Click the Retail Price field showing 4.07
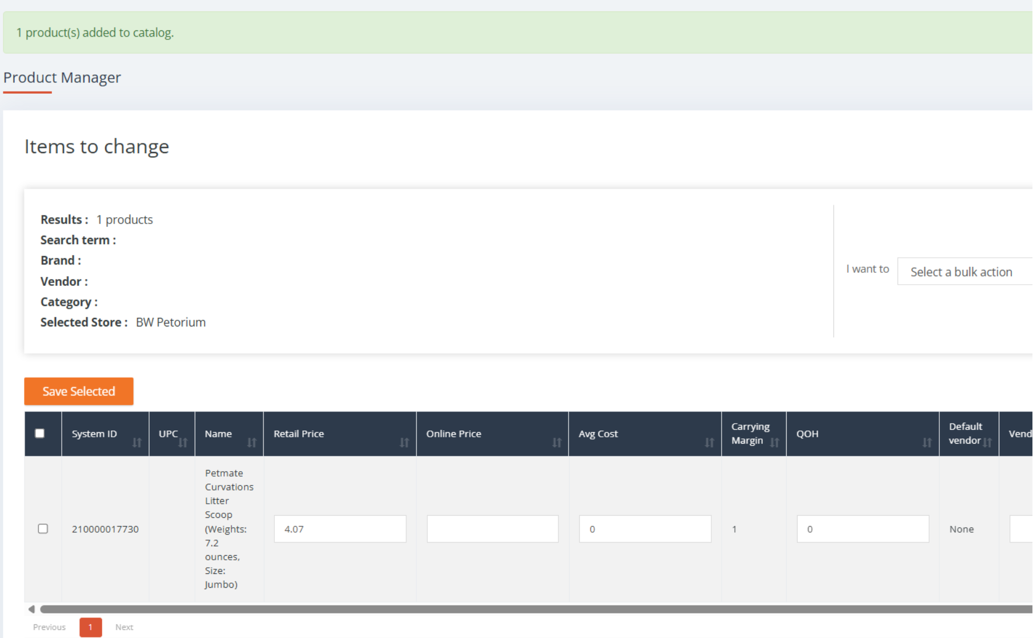1033x638 pixels. 340,529
